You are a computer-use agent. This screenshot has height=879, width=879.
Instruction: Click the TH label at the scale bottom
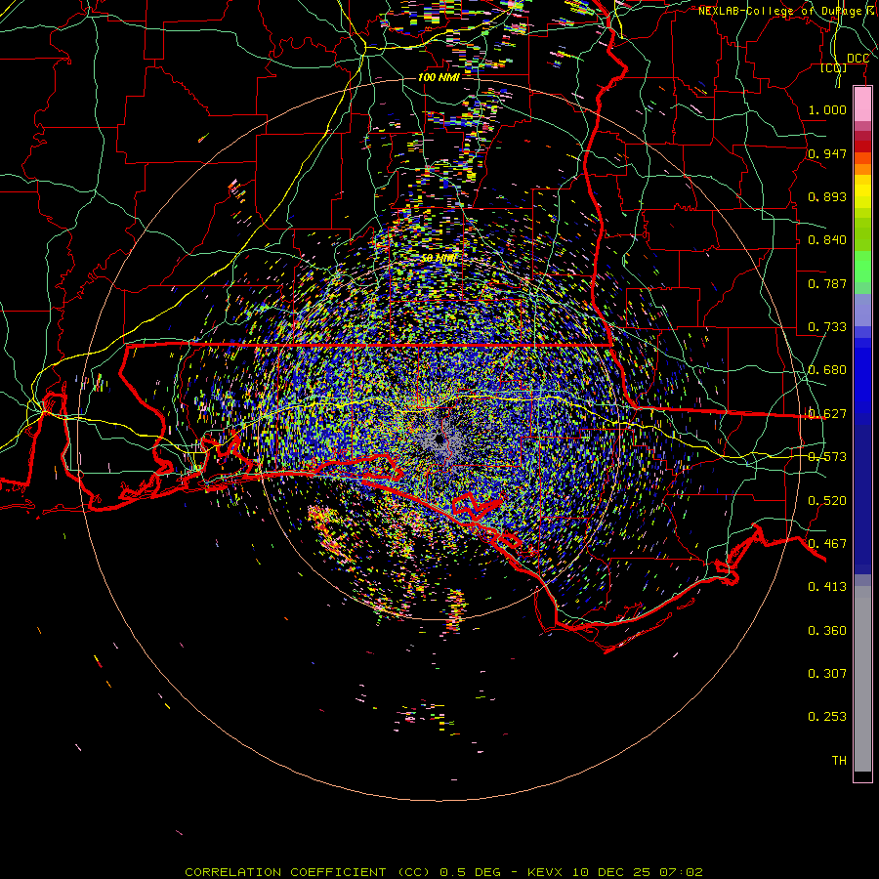point(839,761)
